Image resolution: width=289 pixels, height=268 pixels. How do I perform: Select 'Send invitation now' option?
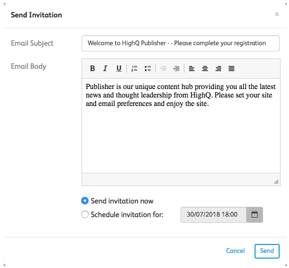85,201
